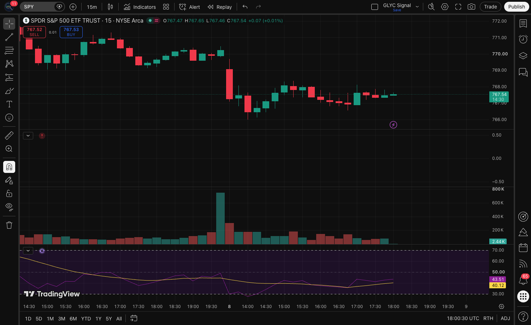
Task: Open the 15m interval dropdown
Action: tap(92, 7)
